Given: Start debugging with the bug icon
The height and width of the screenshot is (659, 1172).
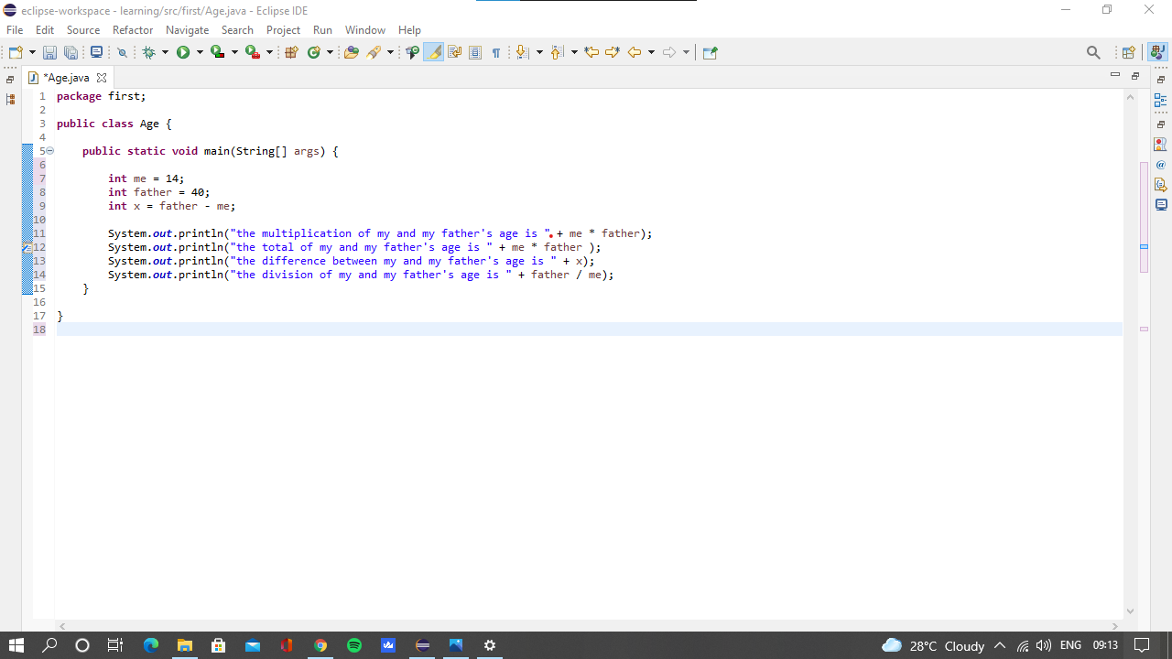Looking at the screenshot, I should click(x=148, y=52).
